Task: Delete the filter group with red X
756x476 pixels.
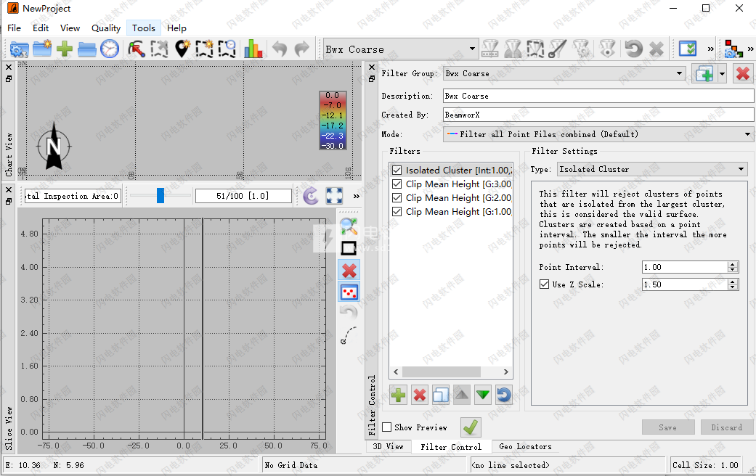Action: [742, 73]
